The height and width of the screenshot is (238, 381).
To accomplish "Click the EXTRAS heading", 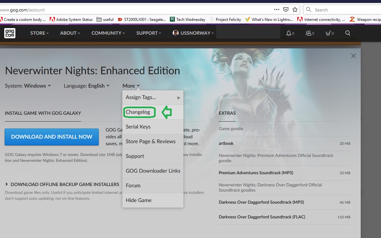I will [227, 113].
